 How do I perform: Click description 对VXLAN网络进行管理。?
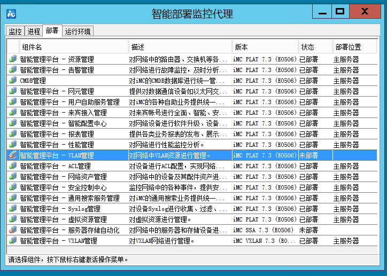(161, 241)
